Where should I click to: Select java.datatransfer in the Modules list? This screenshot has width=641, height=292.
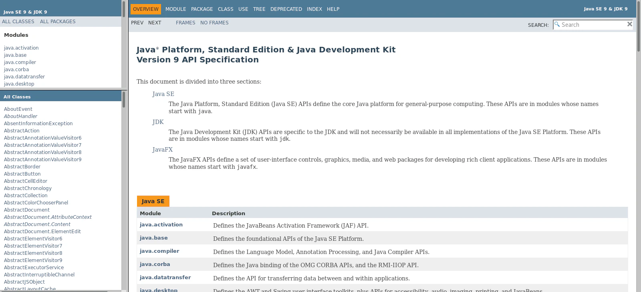(x=24, y=77)
